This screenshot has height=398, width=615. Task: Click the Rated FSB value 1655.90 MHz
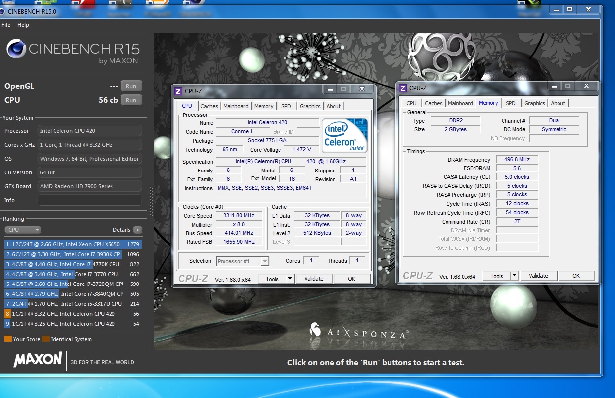click(240, 242)
